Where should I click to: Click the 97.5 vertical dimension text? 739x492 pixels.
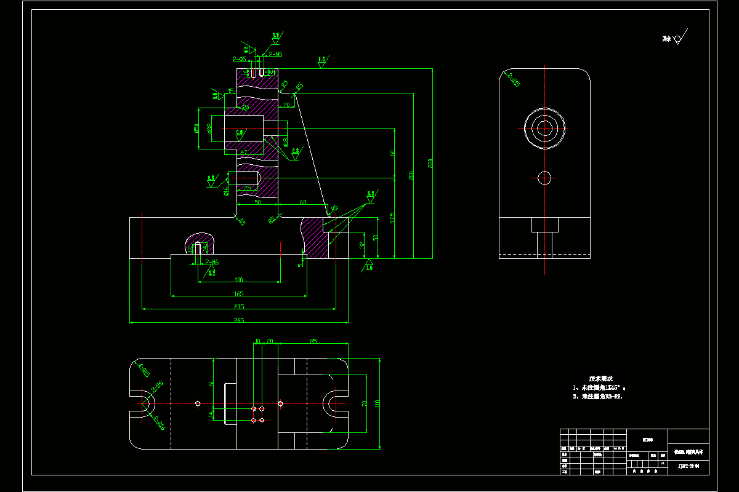click(392, 219)
